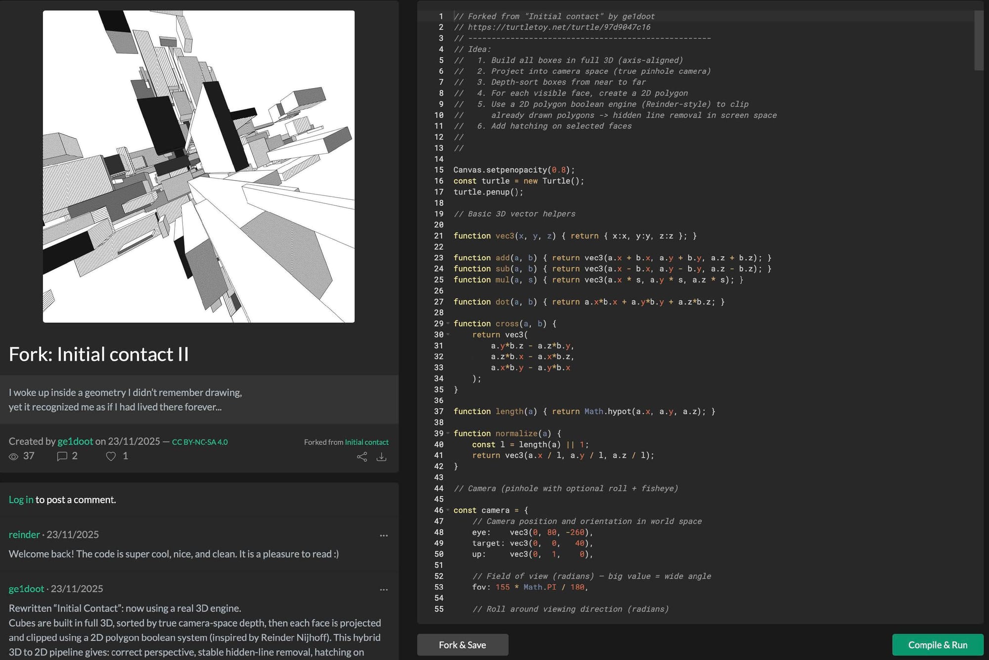Follow the Initial contact forked-from link
The image size is (989, 660).
coord(366,442)
